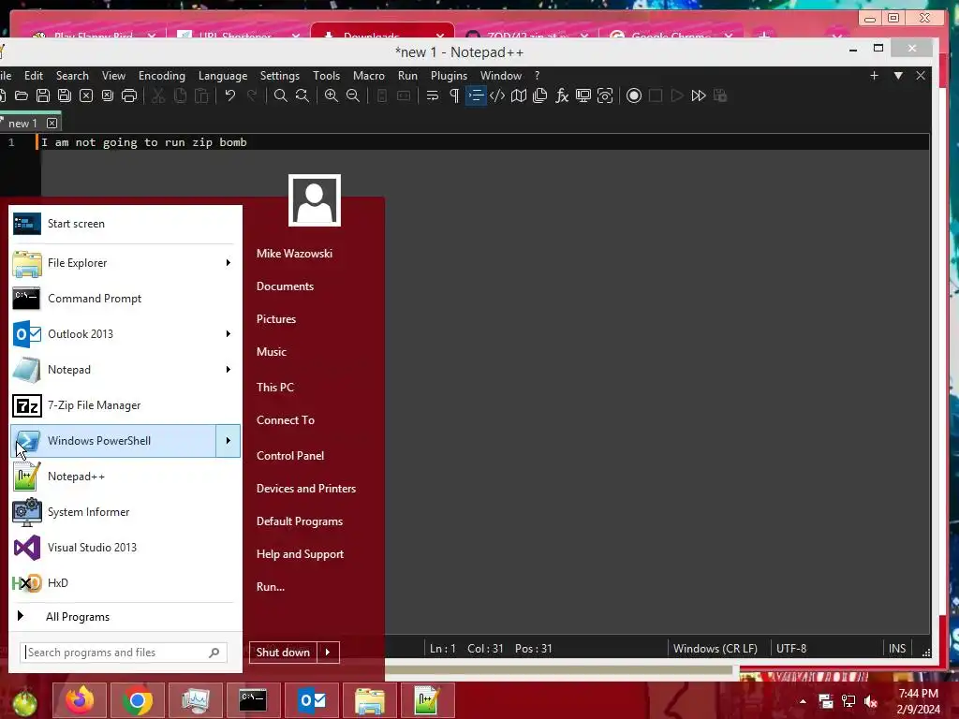
Task: Expand Windows PowerShell submenu arrow
Action: [229, 441]
